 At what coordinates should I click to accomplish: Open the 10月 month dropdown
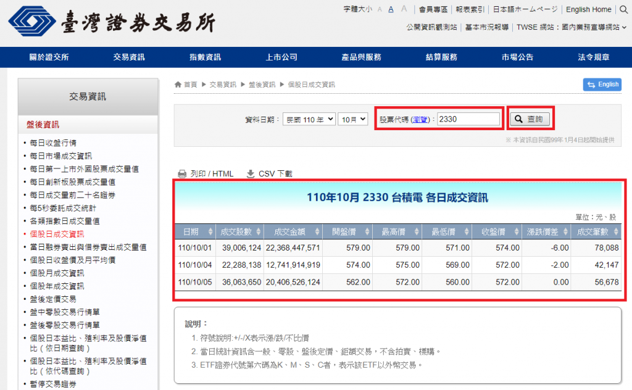click(x=352, y=119)
